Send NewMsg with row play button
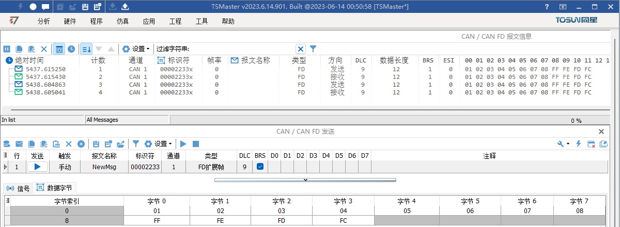 pos(37,167)
